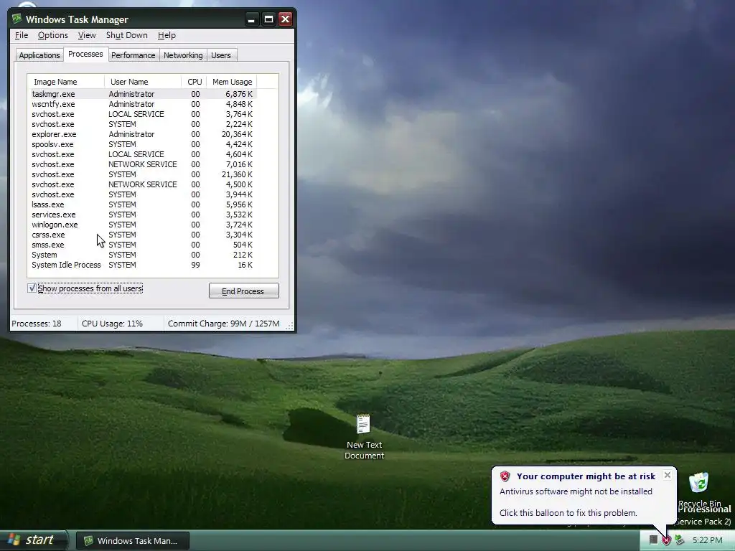Select the smss.exe process row
The image size is (735, 551).
(143, 245)
